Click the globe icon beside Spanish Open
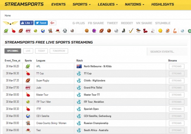This screenshot has height=134, width=191. [79, 109]
